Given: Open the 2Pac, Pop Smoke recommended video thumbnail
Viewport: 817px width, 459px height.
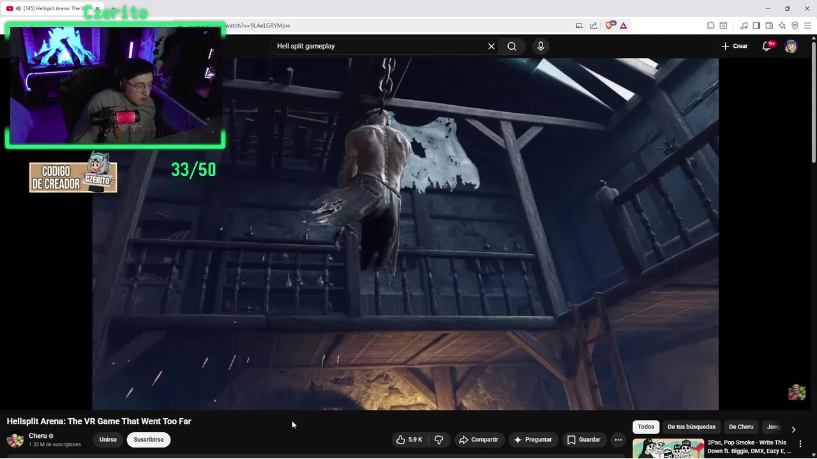Looking at the screenshot, I should point(668,449).
